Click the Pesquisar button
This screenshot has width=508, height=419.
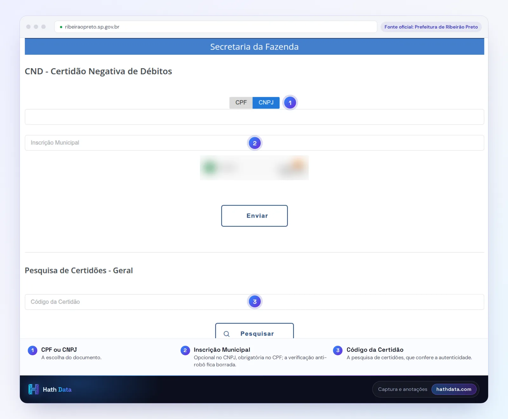pyautogui.click(x=254, y=331)
